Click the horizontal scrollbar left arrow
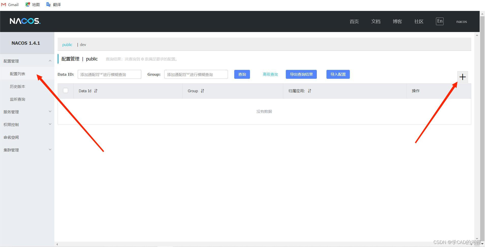This screenshot has height=247, width=485. pyautogui.click(x=57, y=244)
